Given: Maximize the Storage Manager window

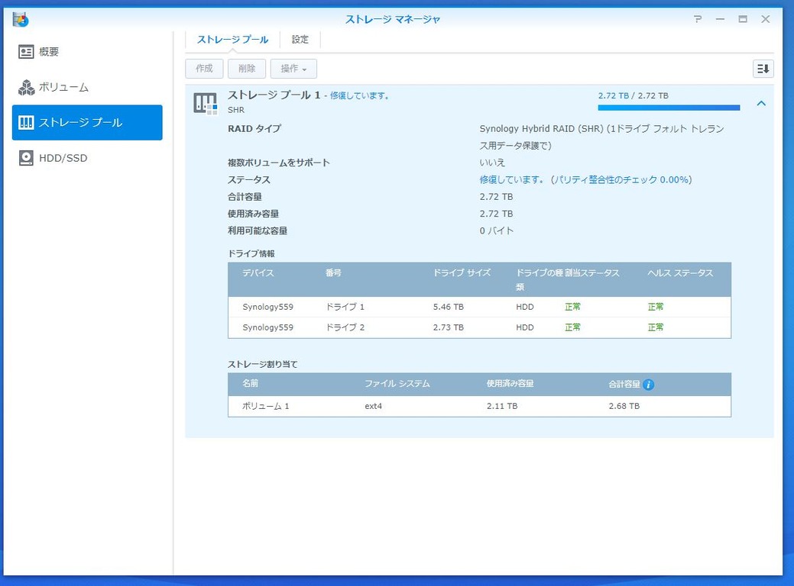Looking at the screenshot, I should 743,19.
